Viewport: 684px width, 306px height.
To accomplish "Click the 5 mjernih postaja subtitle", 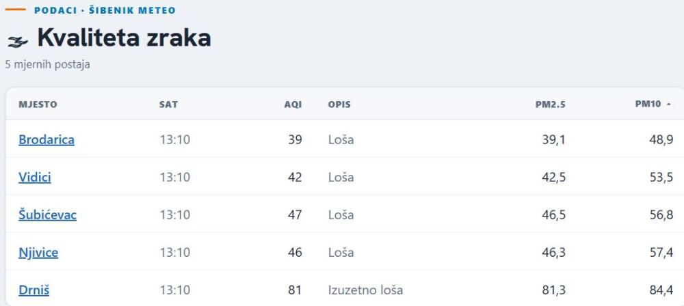I will click(x=48, y=64).
